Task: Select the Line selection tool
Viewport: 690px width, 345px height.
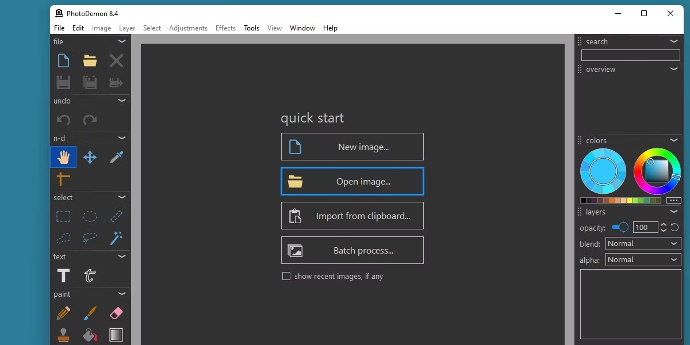Action: tap(116, 217)
